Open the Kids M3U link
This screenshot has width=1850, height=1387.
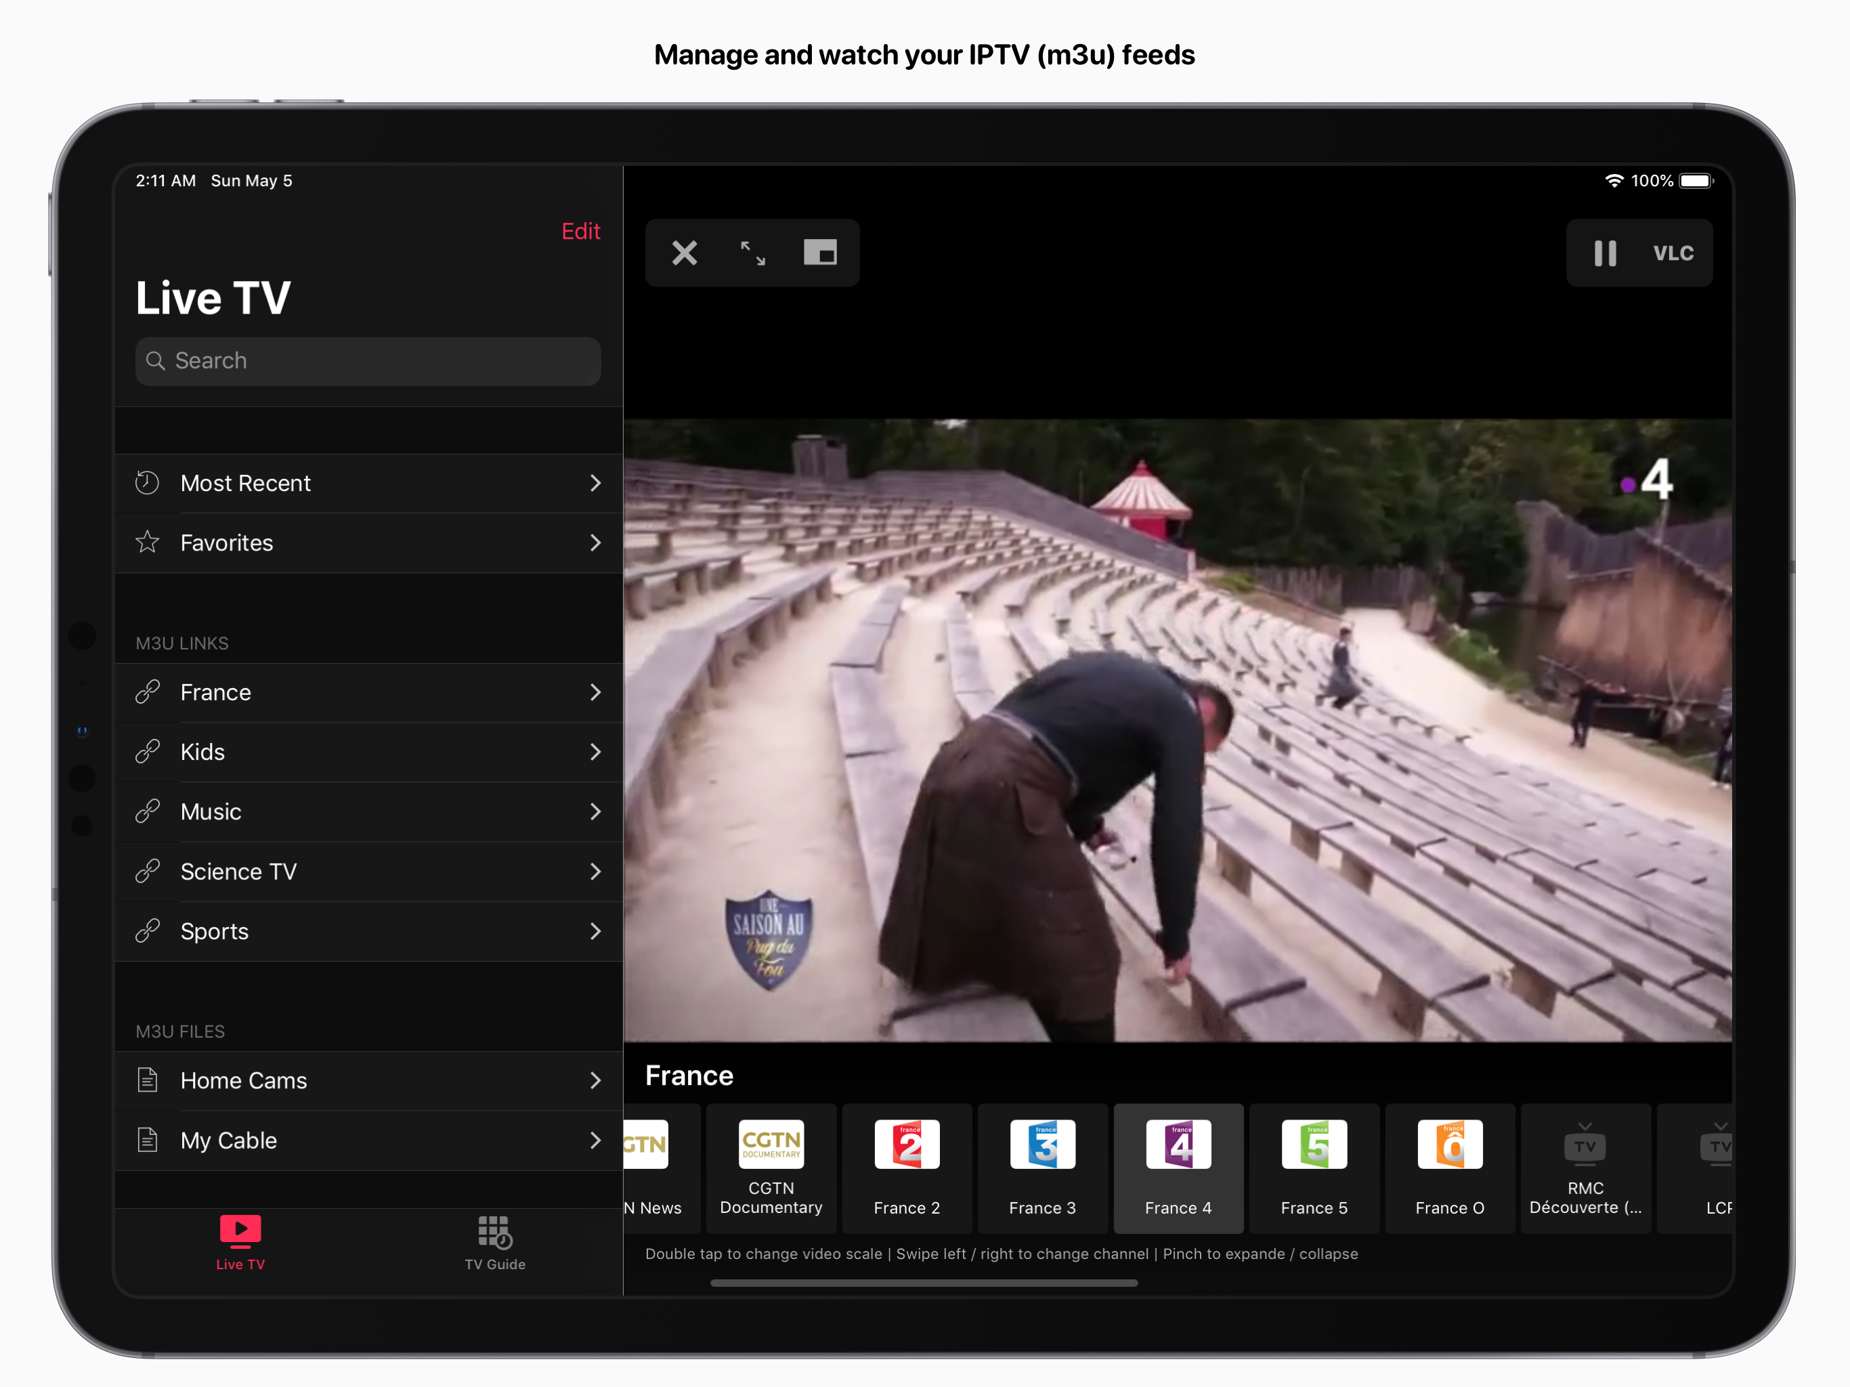click(368, 752)
